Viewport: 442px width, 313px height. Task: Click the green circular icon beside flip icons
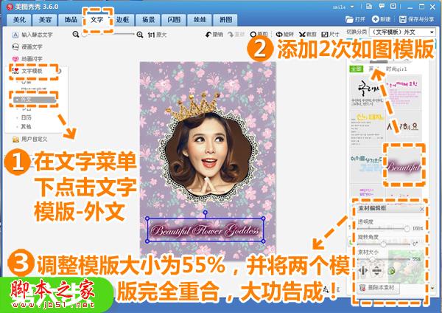pos(392,271)
